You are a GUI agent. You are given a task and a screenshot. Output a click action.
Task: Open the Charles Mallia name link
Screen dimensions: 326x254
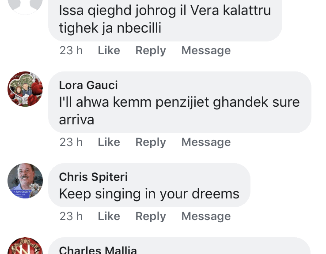click(98, 250)
